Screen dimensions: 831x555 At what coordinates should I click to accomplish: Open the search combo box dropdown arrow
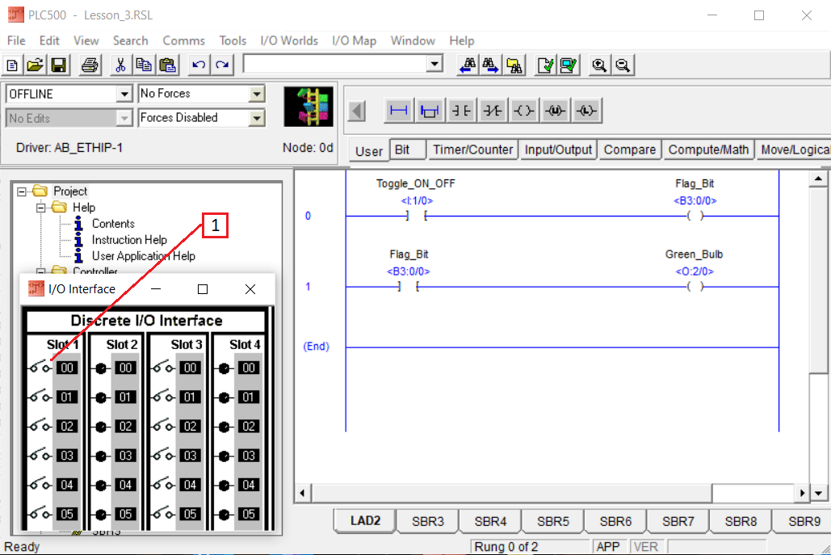tap(434, 64)
